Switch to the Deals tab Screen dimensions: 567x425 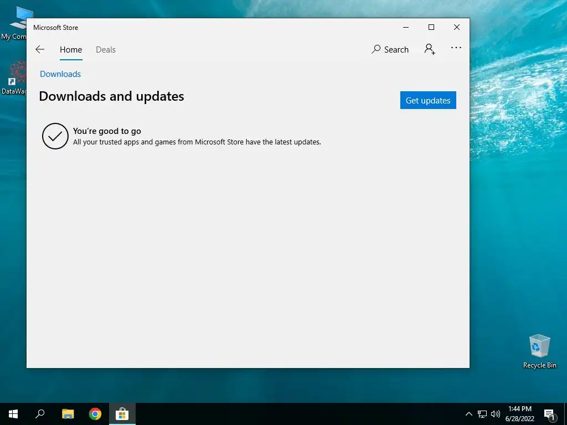tap(106, 49)
